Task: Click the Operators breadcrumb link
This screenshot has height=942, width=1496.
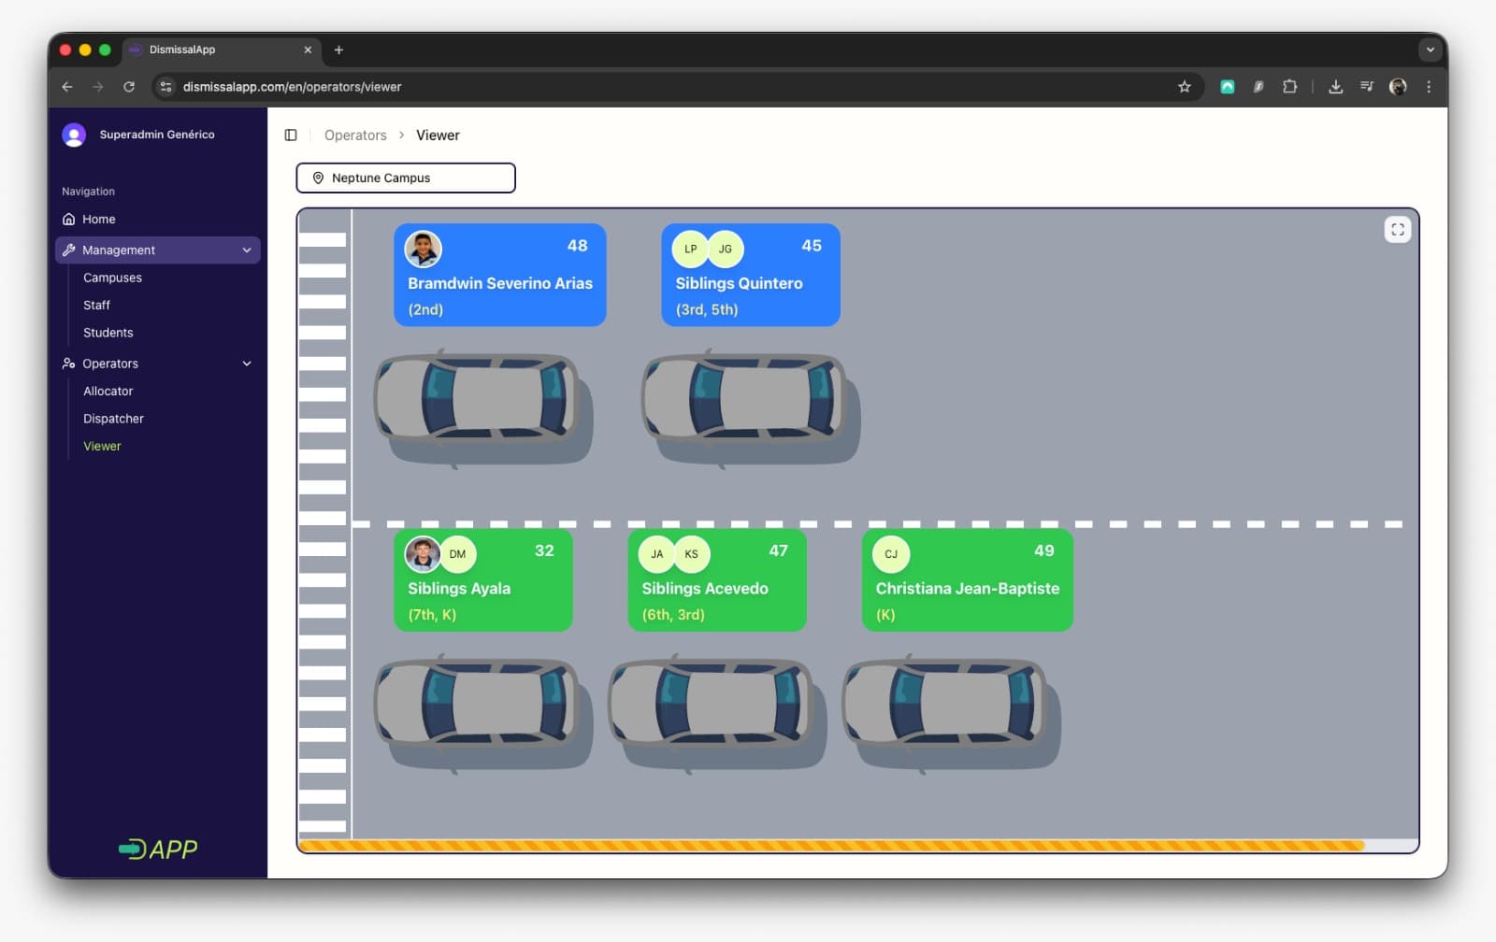Action: click(x=355, y=136)
